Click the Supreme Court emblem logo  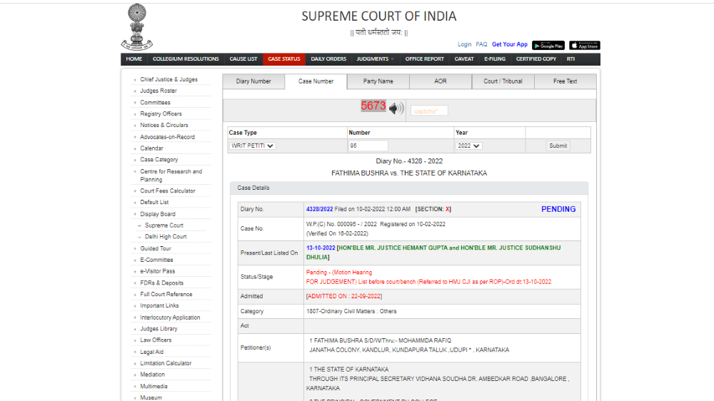tap(136, 26)
